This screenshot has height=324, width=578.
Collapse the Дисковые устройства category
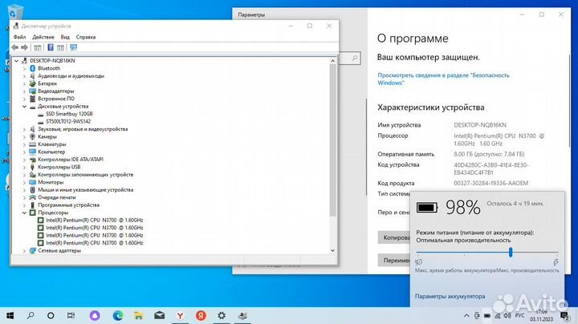pyautogui.click(x=24, y=107)
